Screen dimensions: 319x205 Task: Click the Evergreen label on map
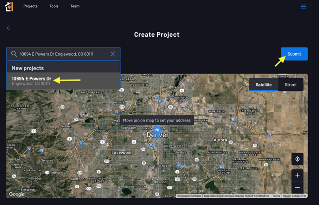point(28,190)
